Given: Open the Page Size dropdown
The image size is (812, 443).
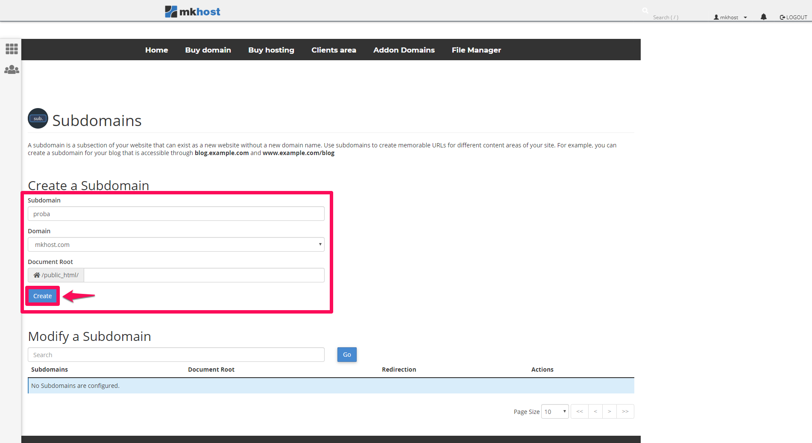Looking at the screenshot, I should click(554, 411).
